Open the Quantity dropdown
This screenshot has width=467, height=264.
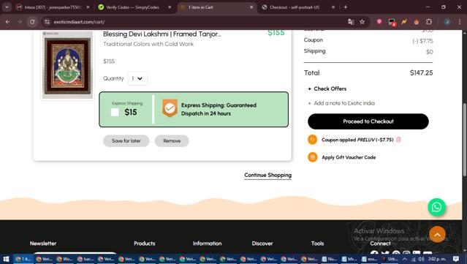[137, 78]
